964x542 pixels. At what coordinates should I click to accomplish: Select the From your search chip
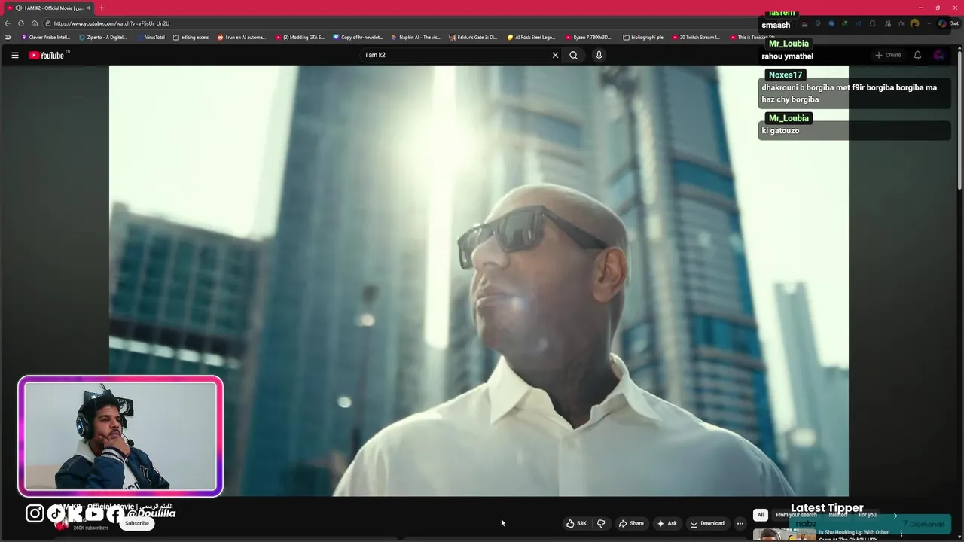point(796,515)
